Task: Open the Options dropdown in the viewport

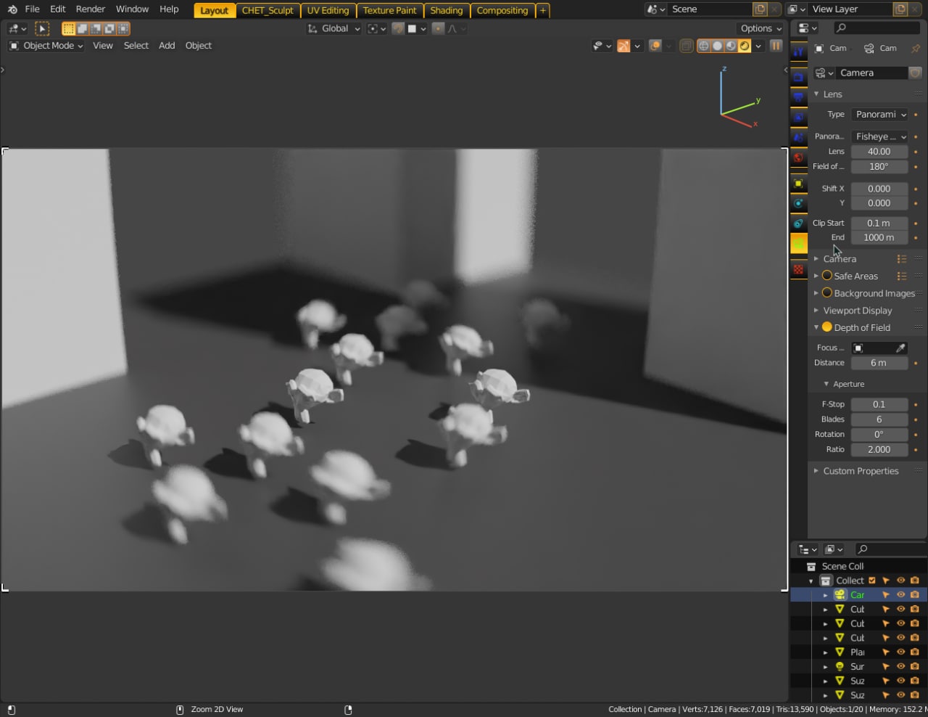Action: click(x=761, y=28)
